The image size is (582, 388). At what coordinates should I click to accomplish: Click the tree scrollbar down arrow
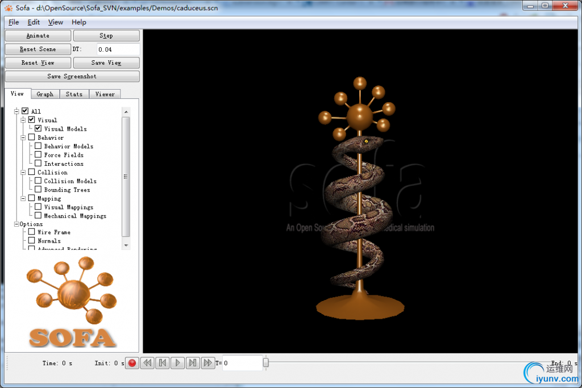pos(126,245)
